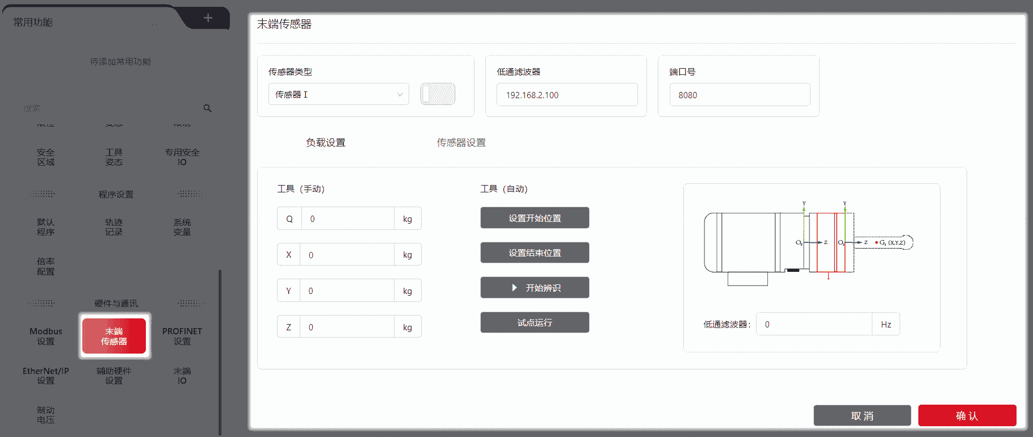Open Modbus 设置 from the function grid
This screenshot has height=437, width=1033.
tap(46, 336)
